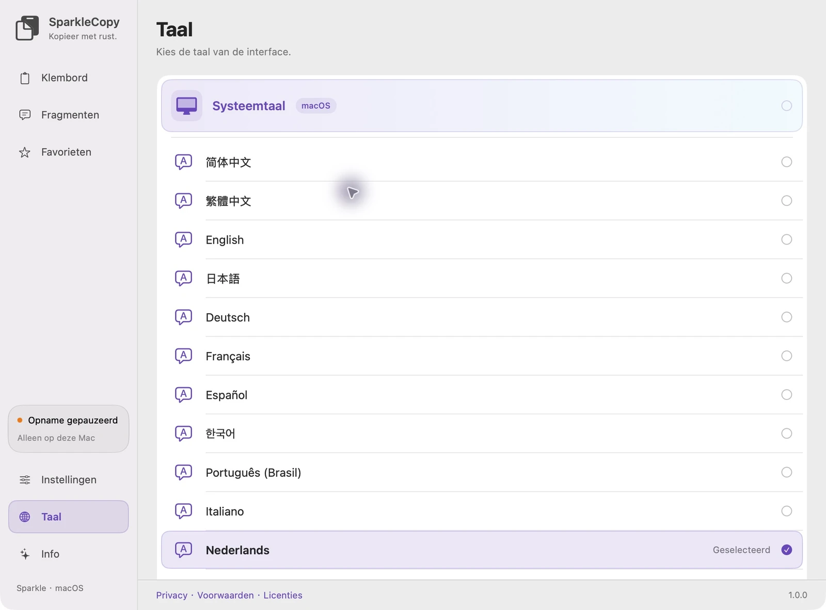
Task: Click the language icon beside Français
Action: click(183, 356)
